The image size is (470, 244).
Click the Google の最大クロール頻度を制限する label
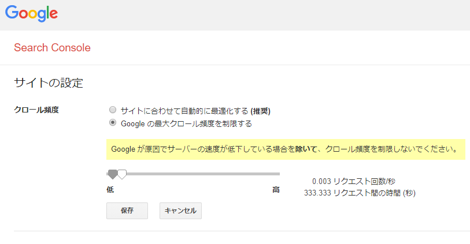tap(186, 123)
